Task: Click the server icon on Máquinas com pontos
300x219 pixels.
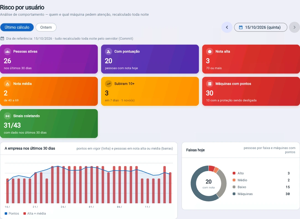Action: tap(210, 84)
